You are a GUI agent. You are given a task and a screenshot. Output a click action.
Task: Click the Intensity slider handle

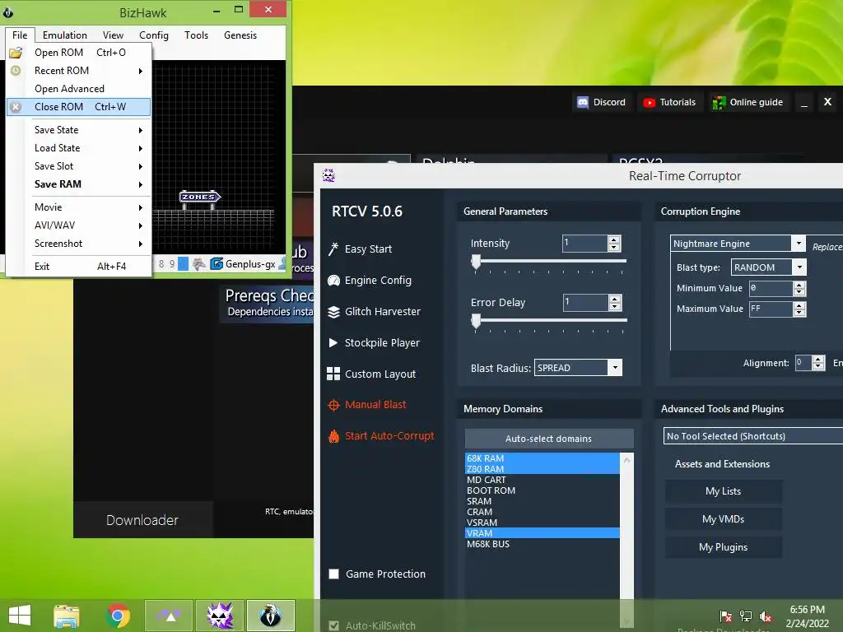476,262
